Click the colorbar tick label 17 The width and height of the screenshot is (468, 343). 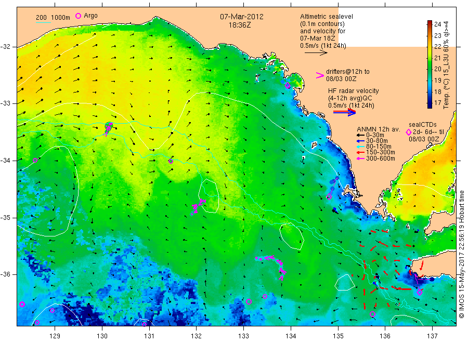[x=437, y=103]
